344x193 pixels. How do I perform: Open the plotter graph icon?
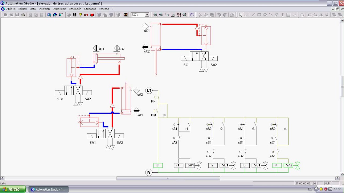pyautogui.click(x=126, y=15)
